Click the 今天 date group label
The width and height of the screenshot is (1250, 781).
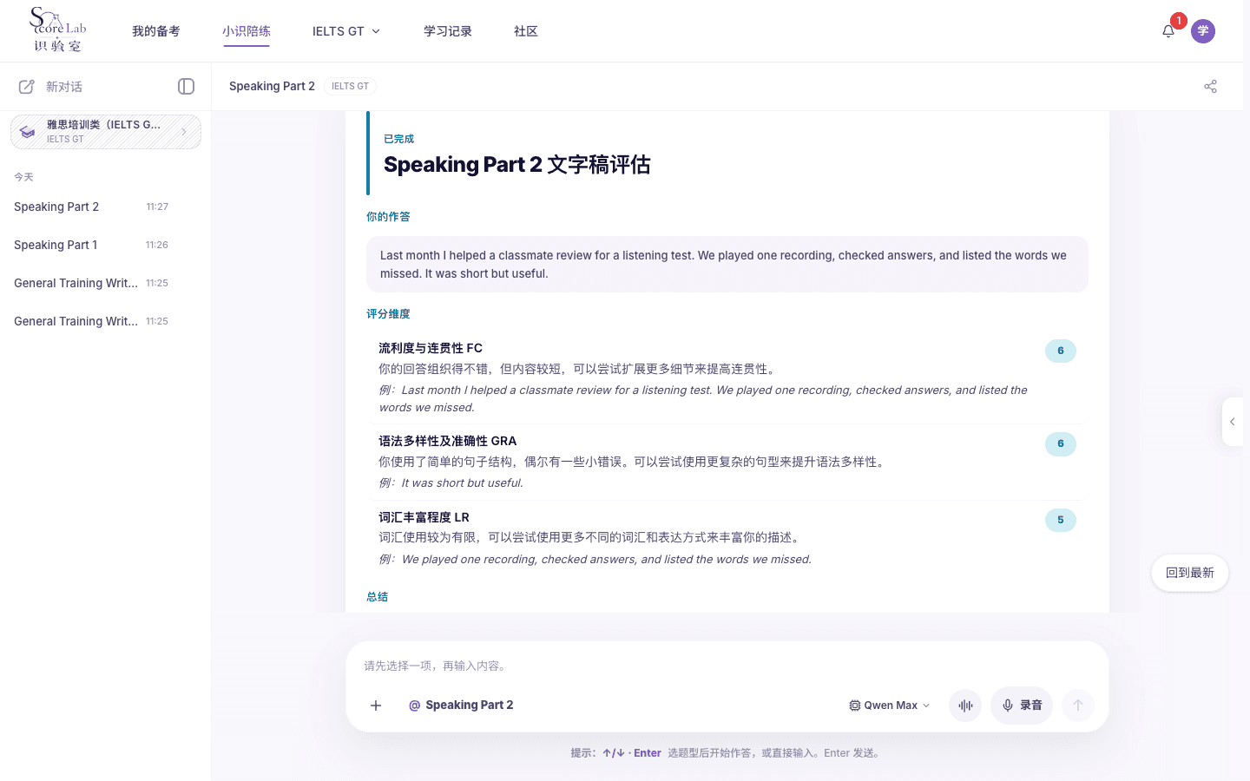coord(23,177)
